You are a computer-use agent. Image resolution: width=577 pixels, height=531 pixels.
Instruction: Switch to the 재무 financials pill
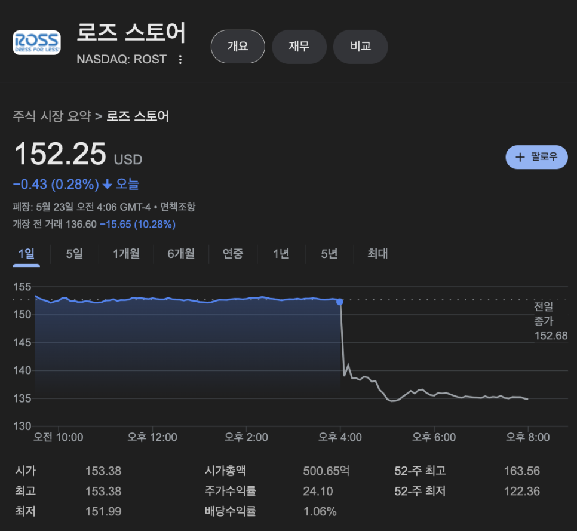click(299, 47)
